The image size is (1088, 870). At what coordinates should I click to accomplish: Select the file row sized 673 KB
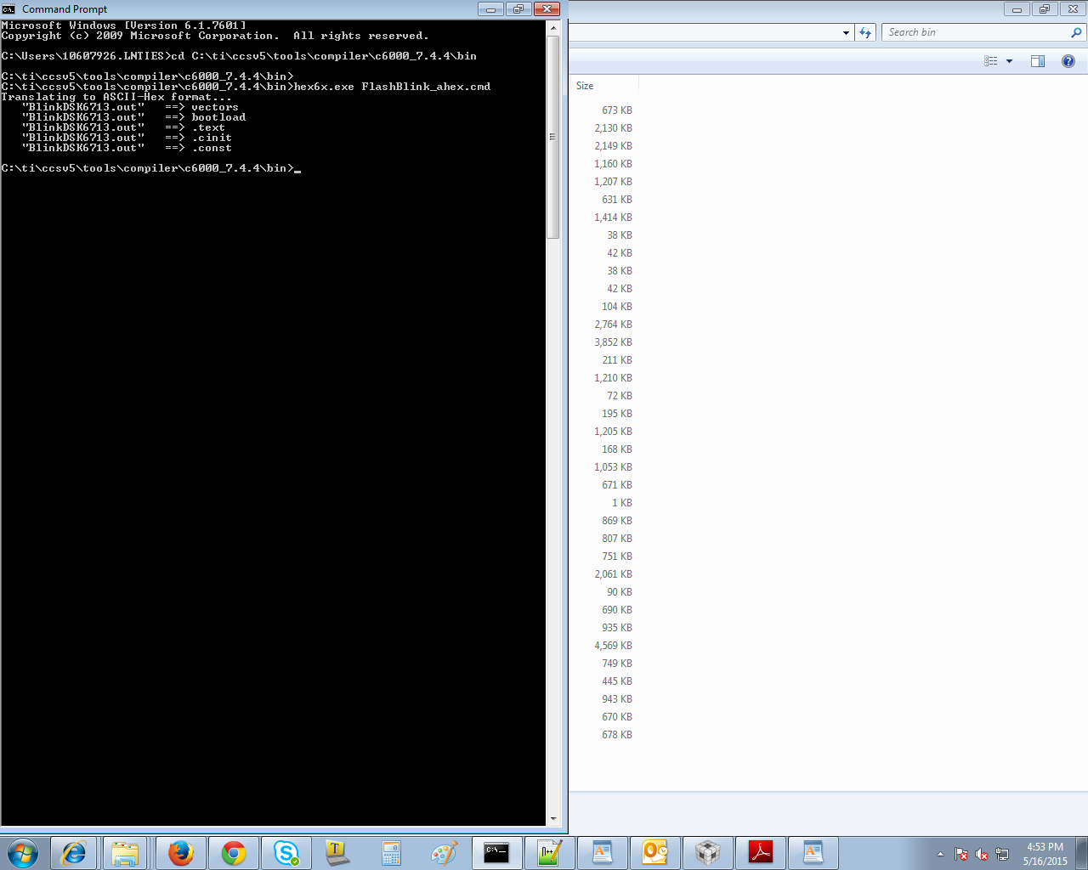coord(616,110)
